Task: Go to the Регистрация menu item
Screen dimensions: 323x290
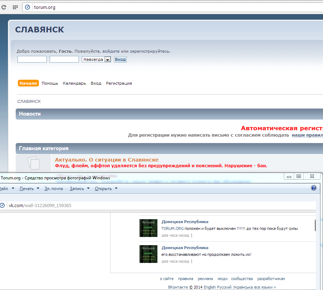Action: pyautogui.click(x=119, y=83)
